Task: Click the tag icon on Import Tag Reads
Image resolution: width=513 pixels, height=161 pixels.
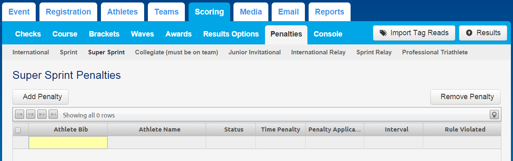Action: click(x=383, y=33)
